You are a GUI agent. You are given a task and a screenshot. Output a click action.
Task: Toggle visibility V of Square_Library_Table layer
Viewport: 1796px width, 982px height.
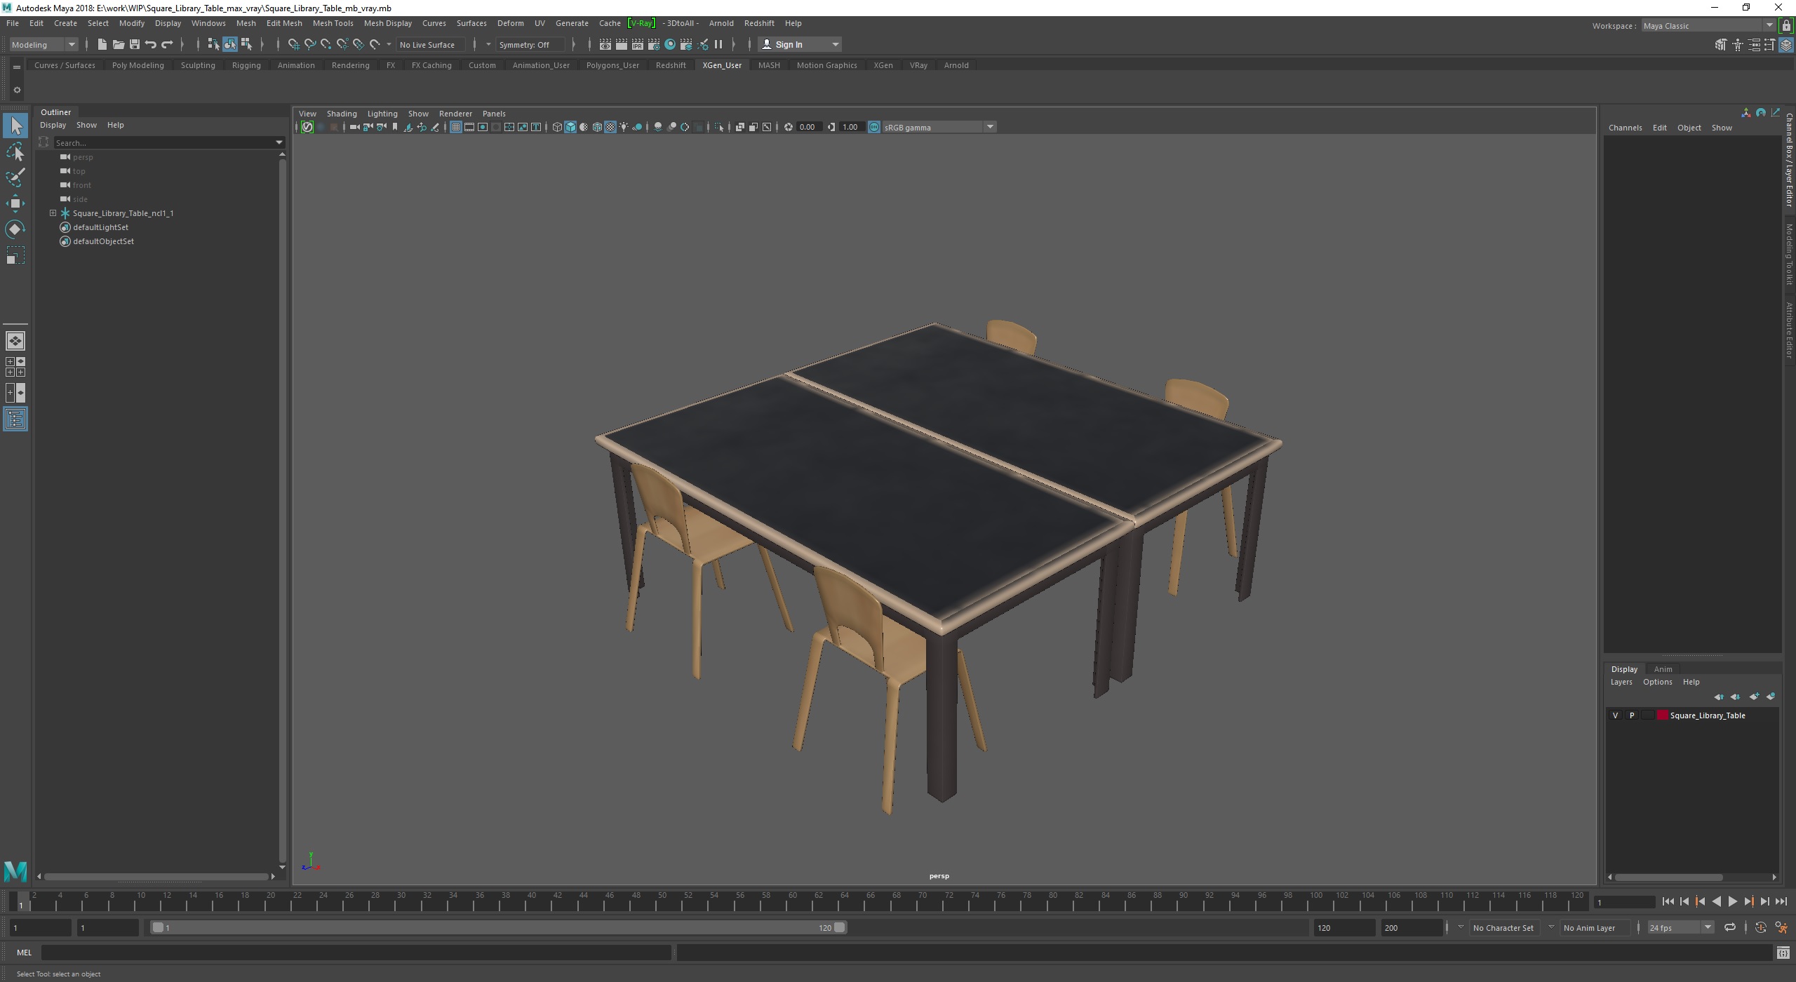click(x=1615, y=715)
